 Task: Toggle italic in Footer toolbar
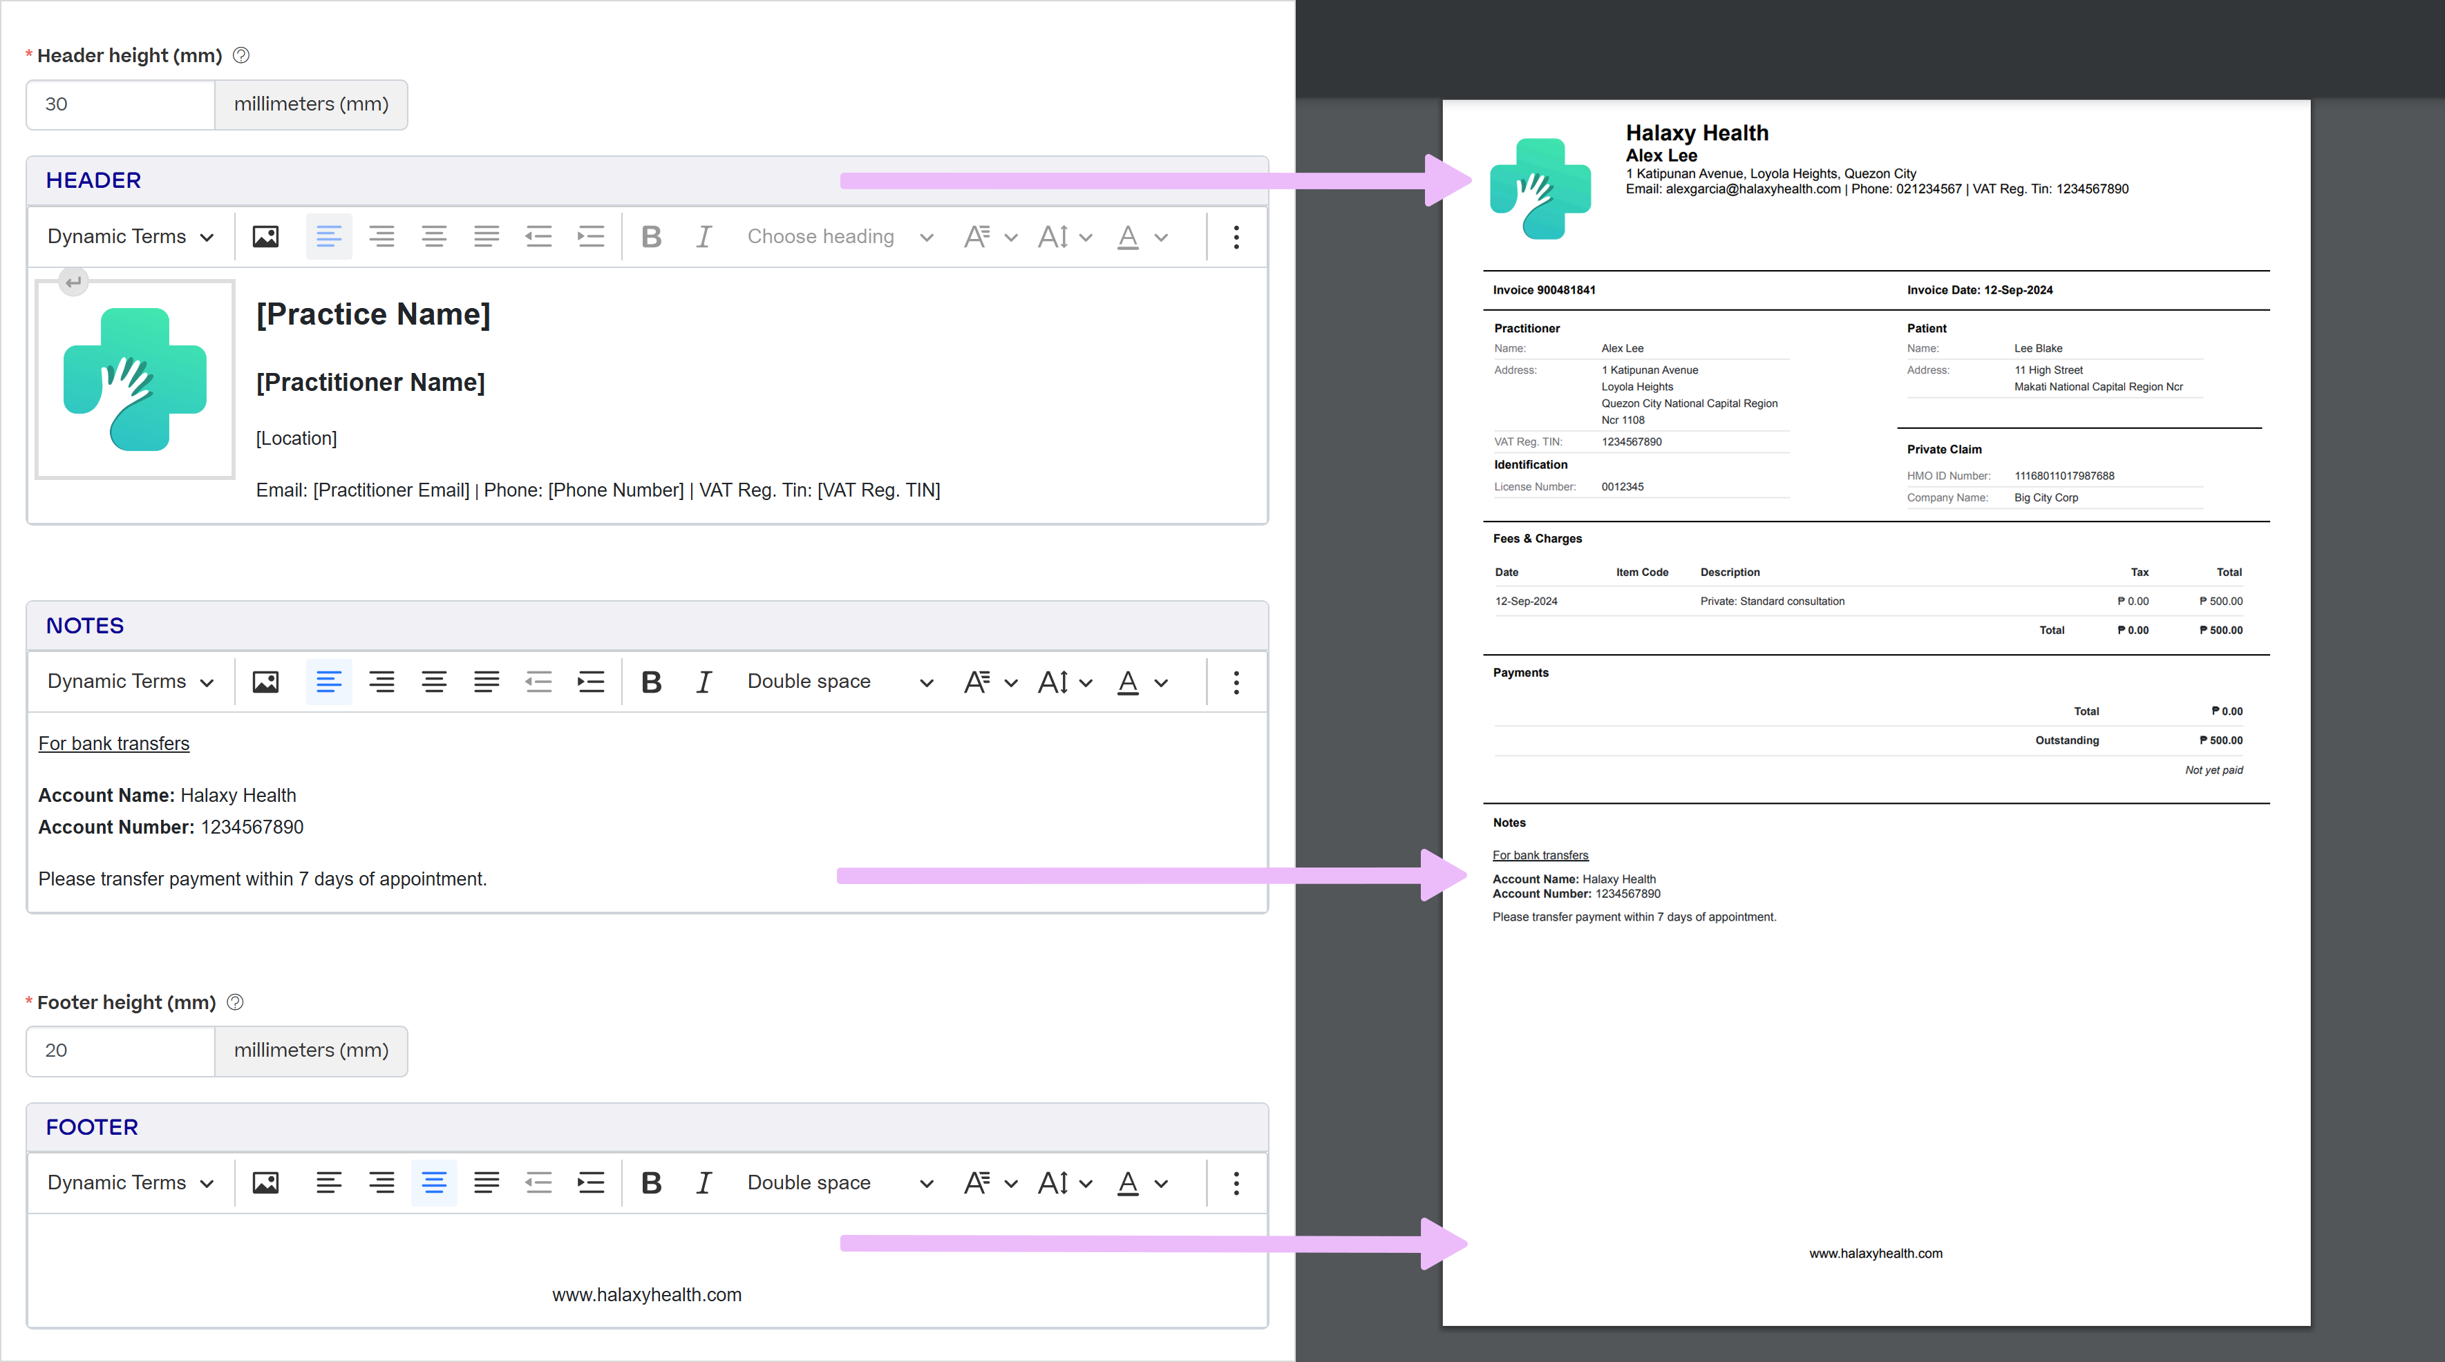click(x=704, y=1182)
